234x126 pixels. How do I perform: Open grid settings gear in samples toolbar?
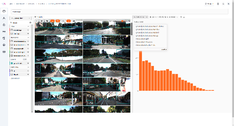[74, 21]
